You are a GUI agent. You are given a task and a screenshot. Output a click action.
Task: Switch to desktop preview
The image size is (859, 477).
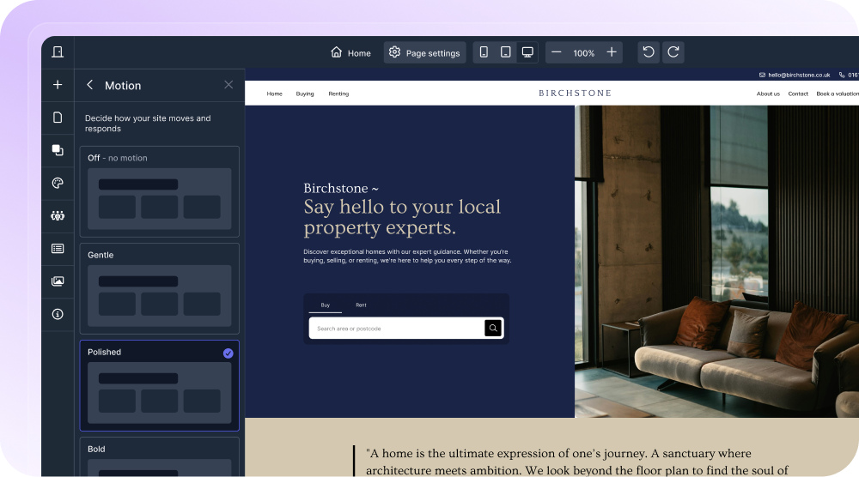point(527,52)
